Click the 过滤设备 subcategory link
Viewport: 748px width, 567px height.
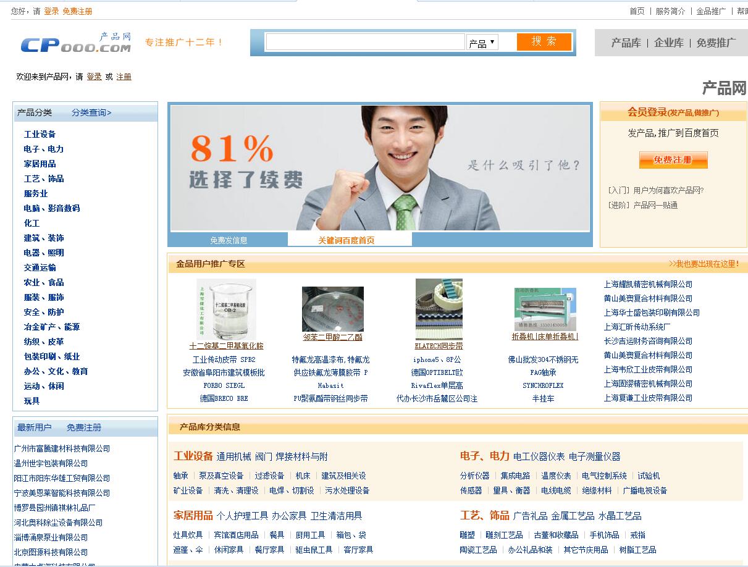pos(269,476)
